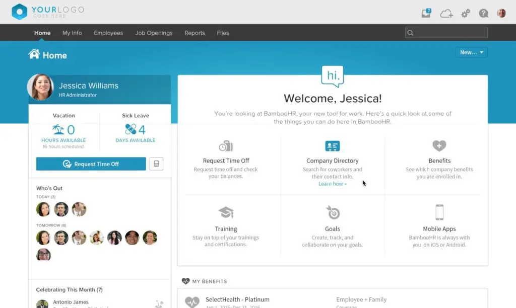
Task: Open the New dropdown menu
Action: [472, 52]
